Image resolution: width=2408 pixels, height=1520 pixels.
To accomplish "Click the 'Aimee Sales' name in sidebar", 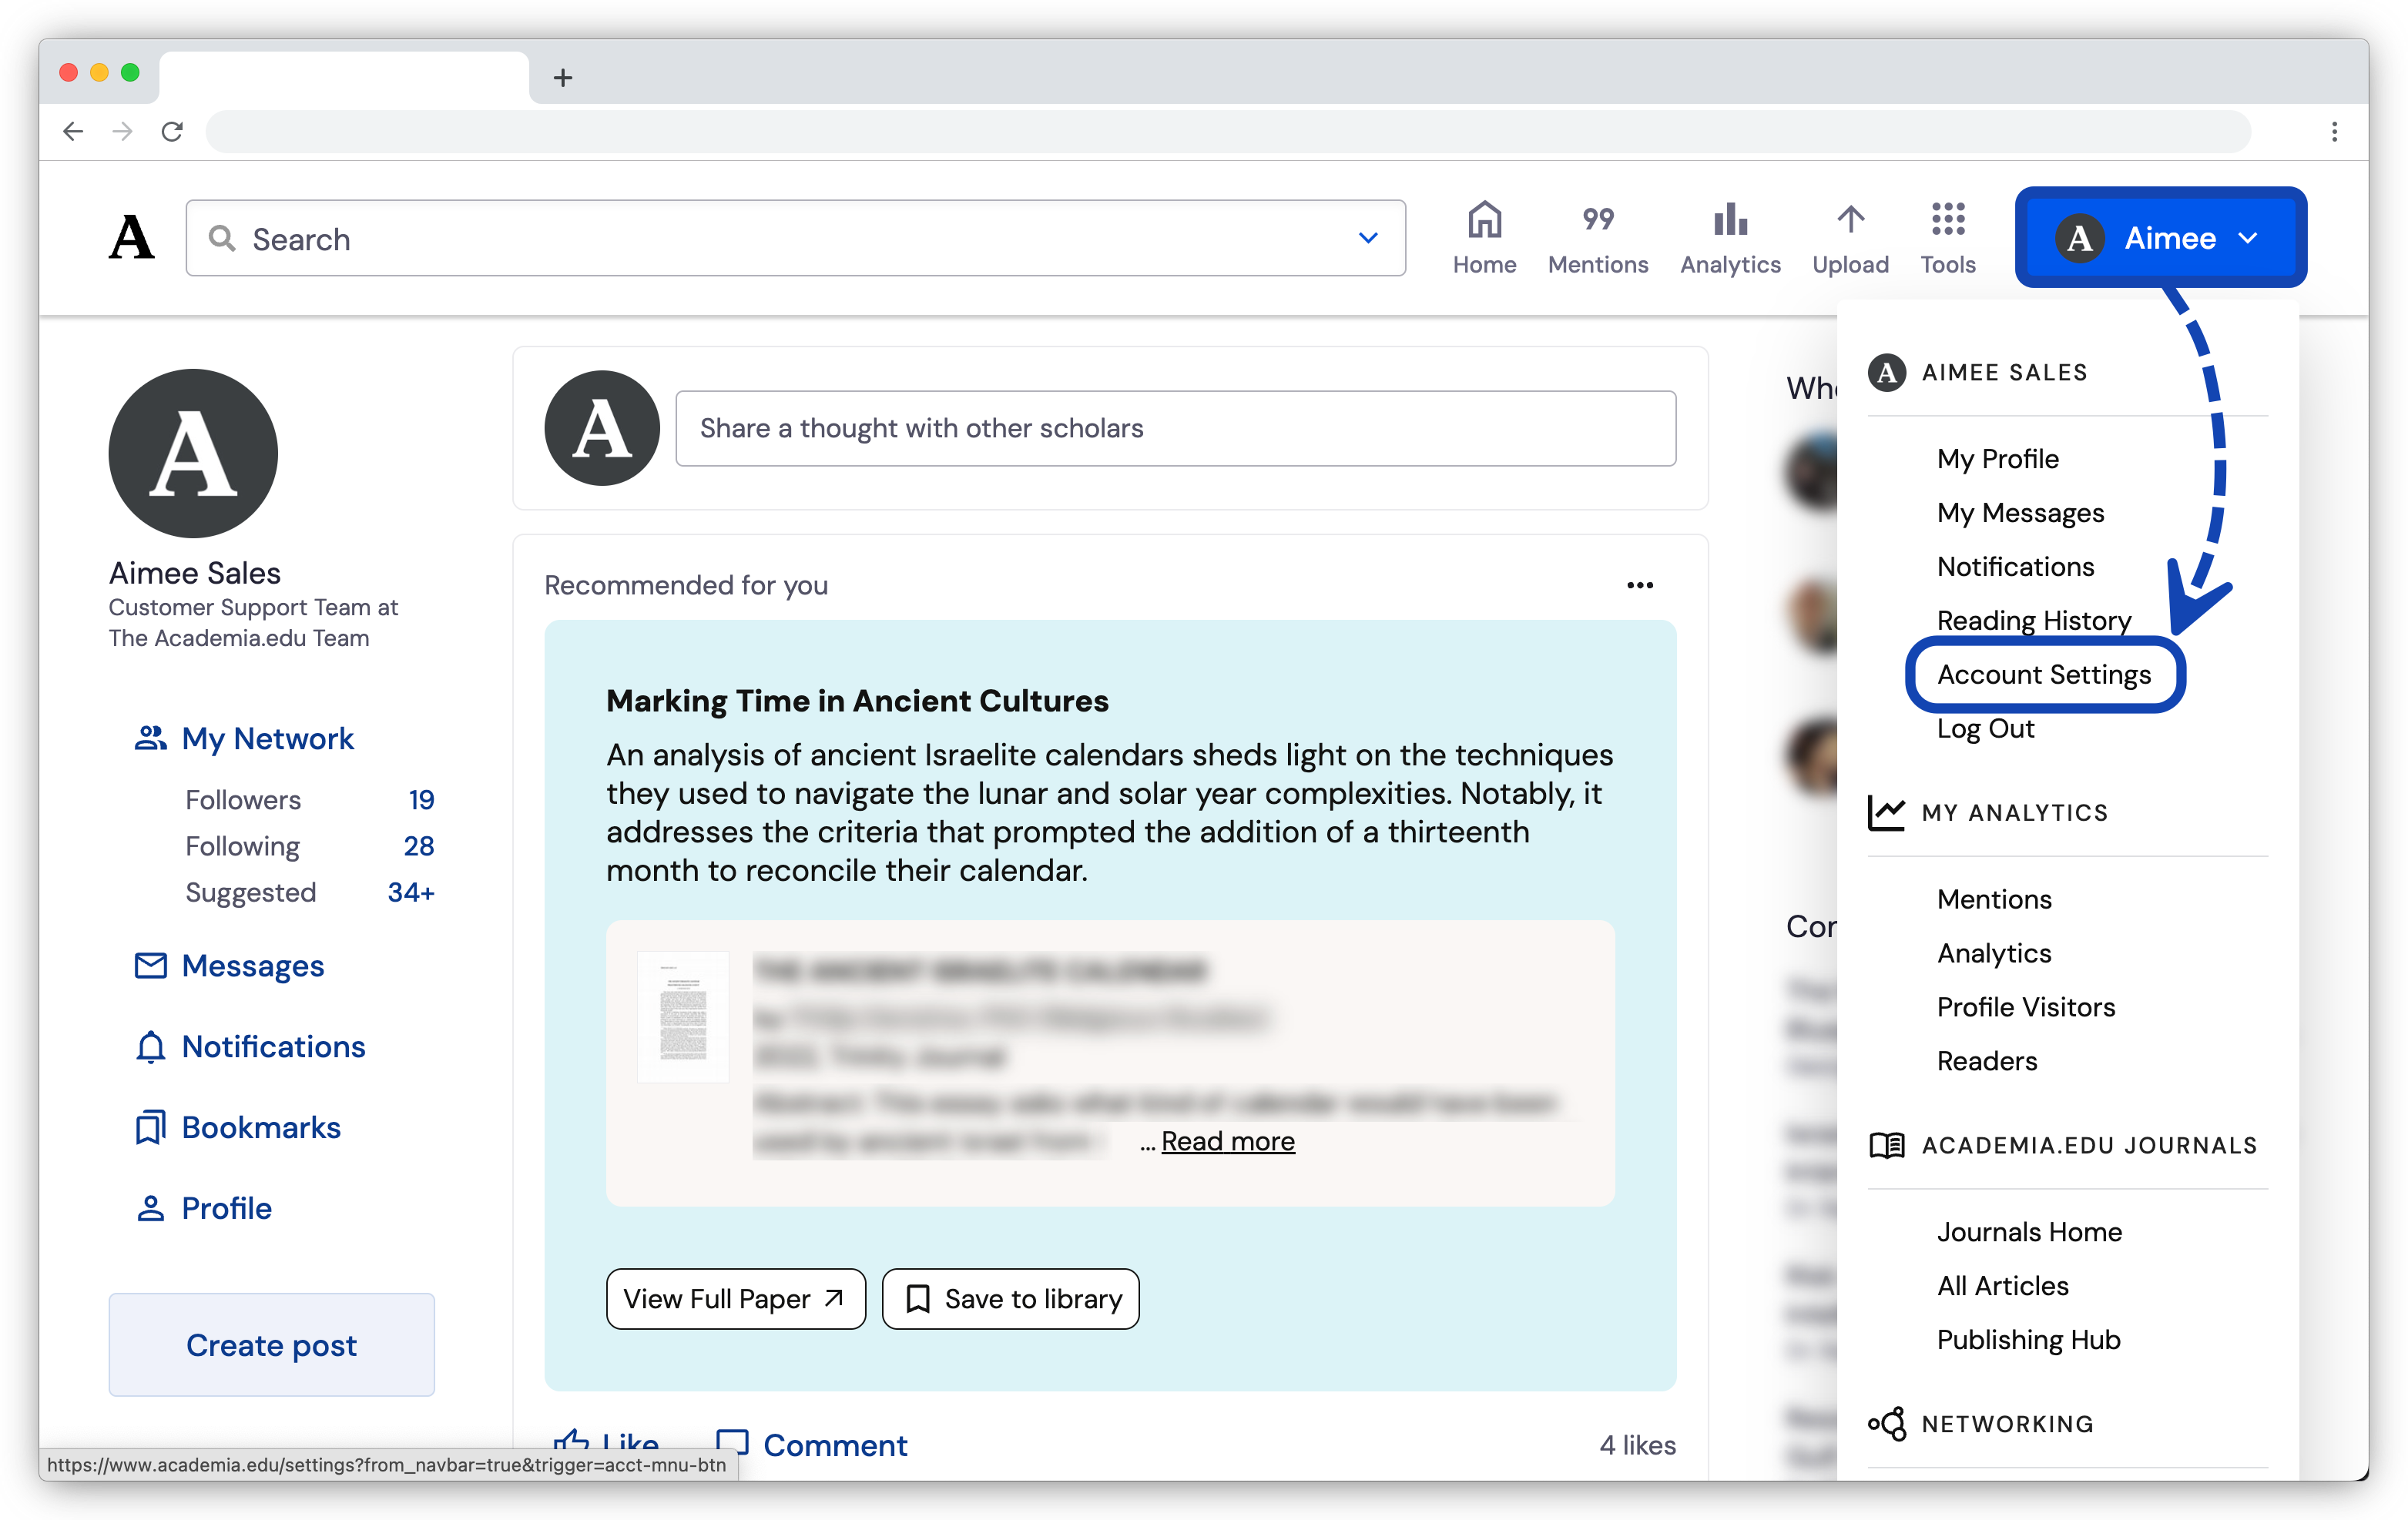I will 194,573.
